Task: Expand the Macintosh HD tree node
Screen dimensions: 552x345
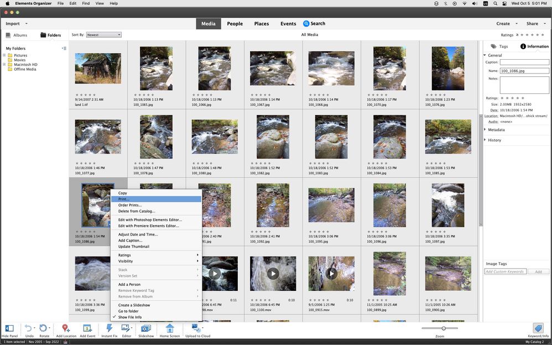Action: [x=4, y=65]
